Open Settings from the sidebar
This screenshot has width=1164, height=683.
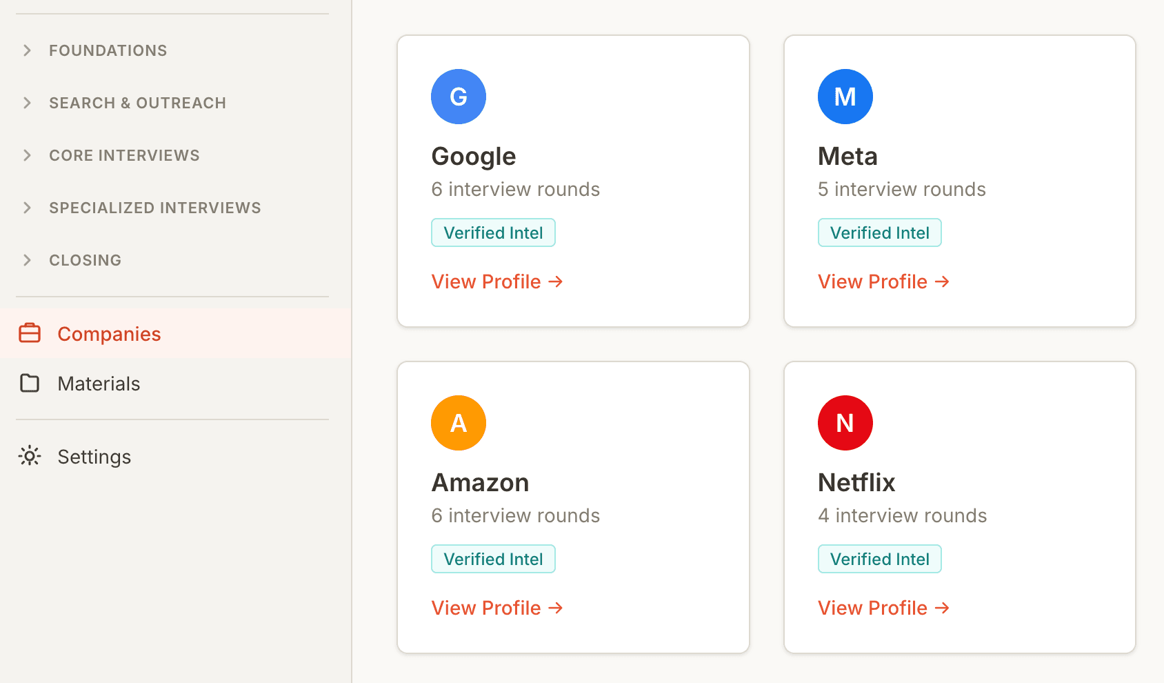(x=176, y=456)
